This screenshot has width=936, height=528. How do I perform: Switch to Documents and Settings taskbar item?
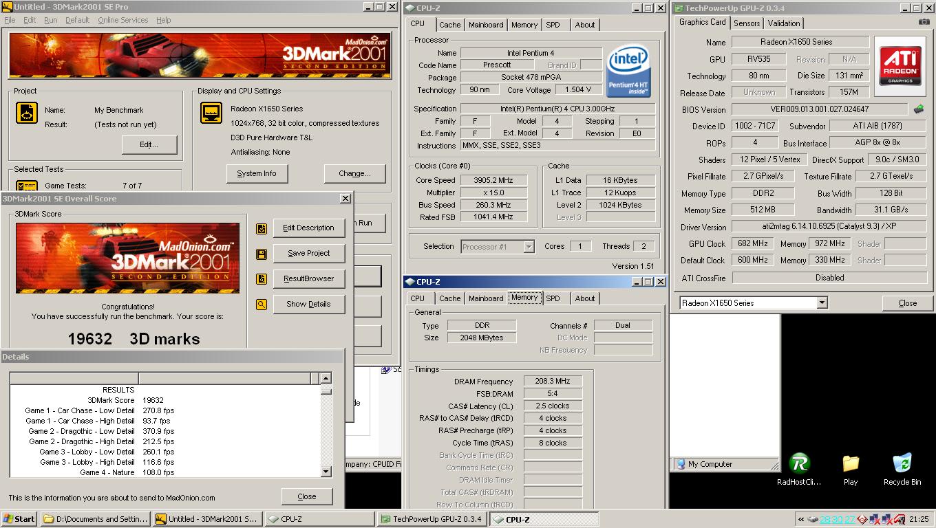click(96, 519)
